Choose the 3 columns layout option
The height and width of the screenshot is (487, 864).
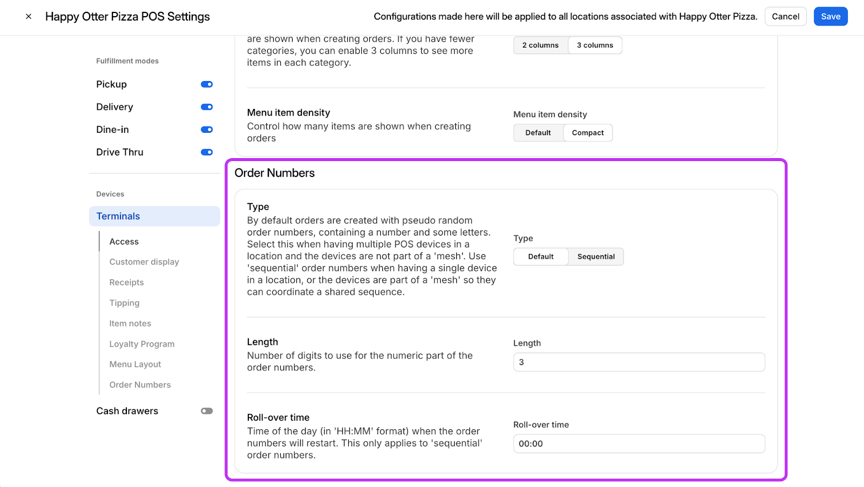click(595, 45)
